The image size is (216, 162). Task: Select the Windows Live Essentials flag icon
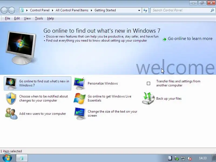[79, 98]
